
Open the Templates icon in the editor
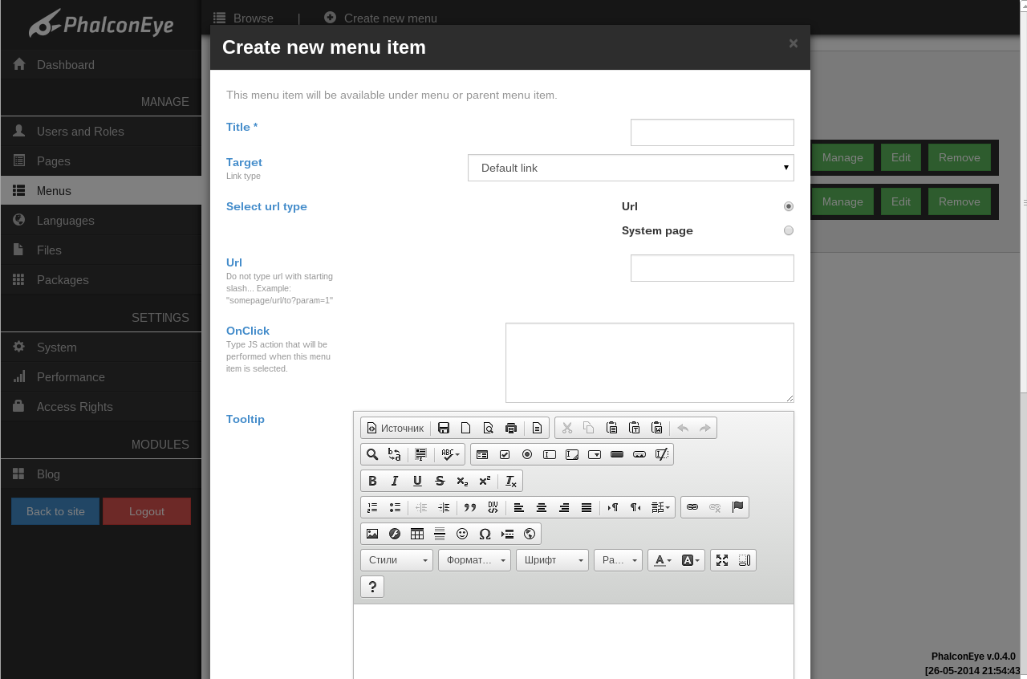point(537,428)
